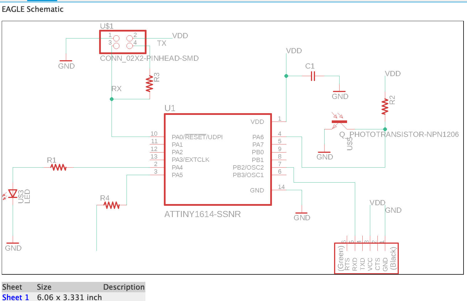
Task: Click the Sheet column header
Action: pyautogui.click(x=12, y=287)
